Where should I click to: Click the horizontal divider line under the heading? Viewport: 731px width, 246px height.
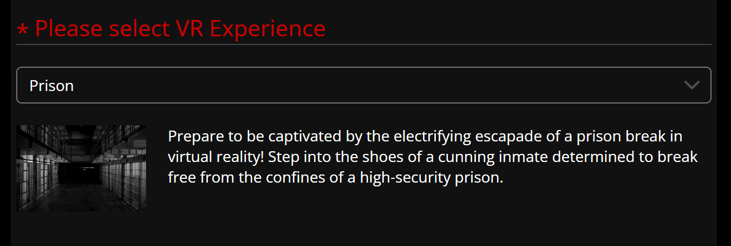(363, 44)
